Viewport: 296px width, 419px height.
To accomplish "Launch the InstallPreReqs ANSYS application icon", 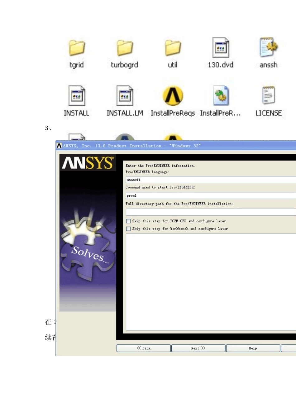I will pyautogui.click(x=173, y=96).
